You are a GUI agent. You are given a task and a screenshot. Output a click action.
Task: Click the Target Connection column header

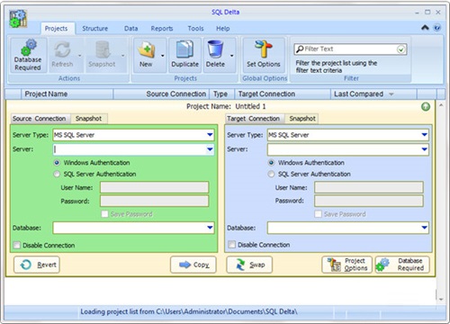coord(283,94)
